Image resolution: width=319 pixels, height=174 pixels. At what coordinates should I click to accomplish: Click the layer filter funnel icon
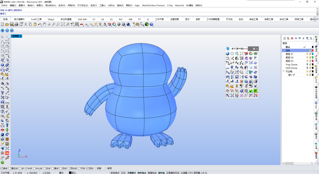point(307,38)
